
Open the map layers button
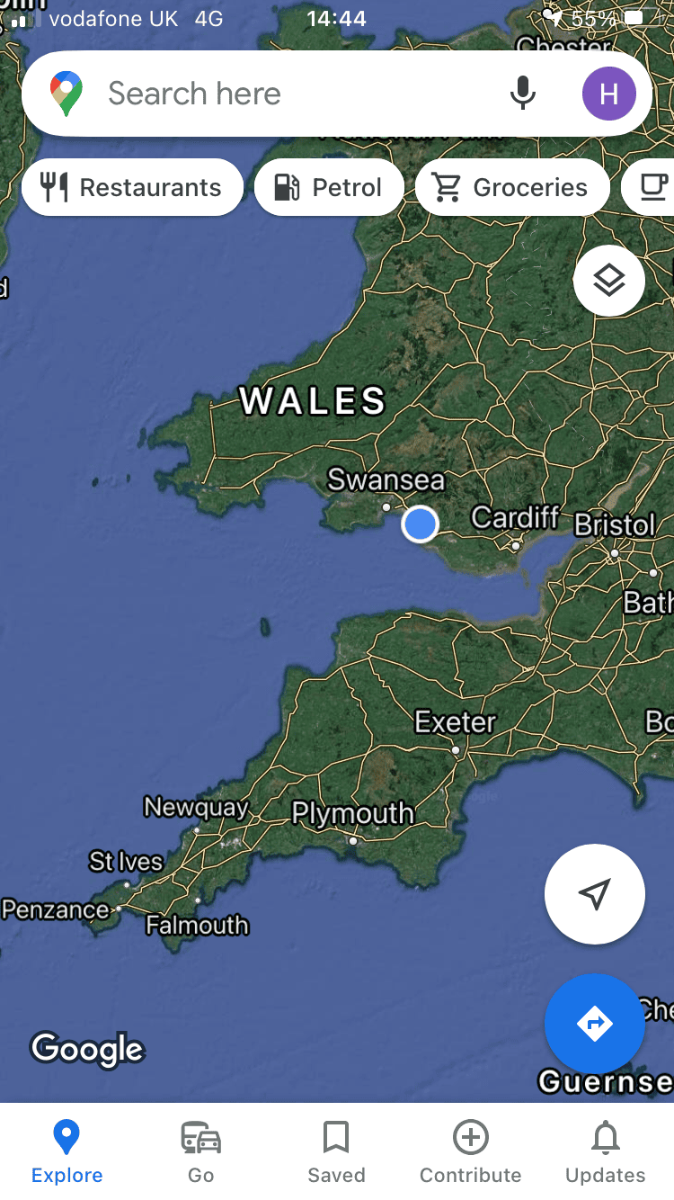tap(609, 281)
